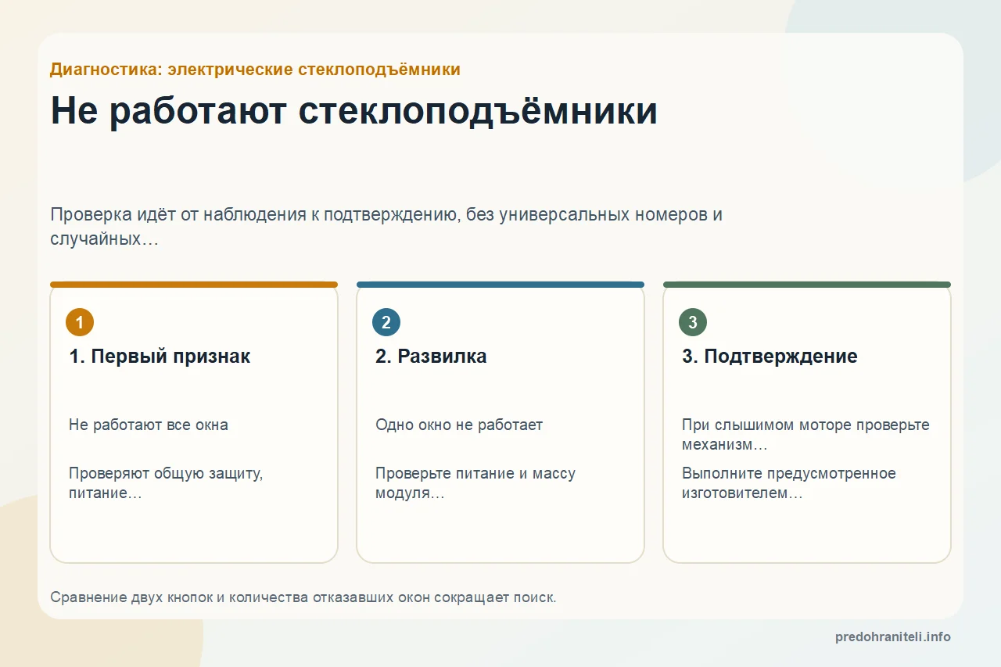Click the text "При слышимом моторе проверьте механизм…"

(805, 435)
